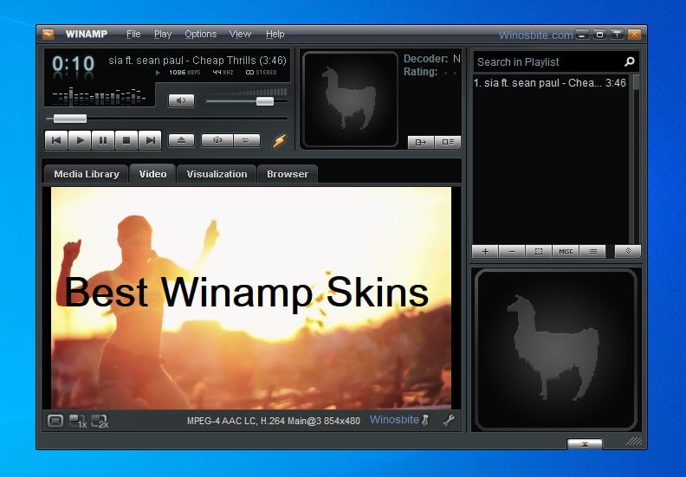Image resolution: width=686 pixels, height=477 pixels.
Task: Click the playlist search magnifier icon
Action: click(x=630, y=61)
